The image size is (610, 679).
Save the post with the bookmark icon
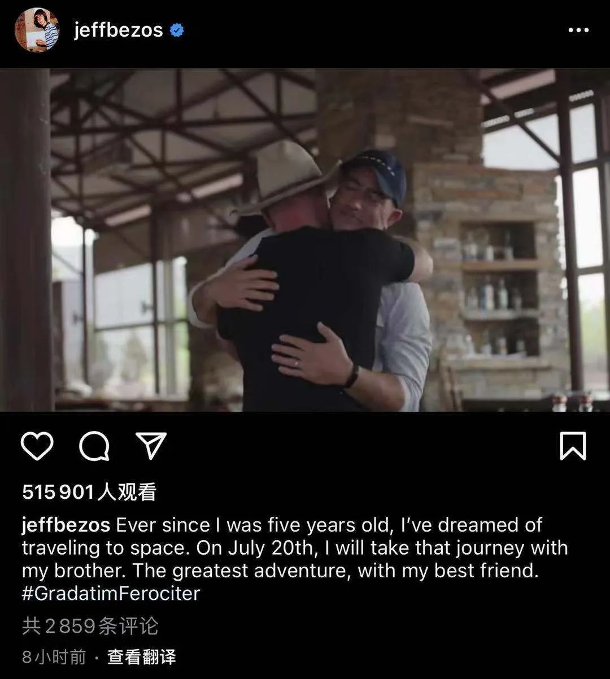[x=573, y=446]
